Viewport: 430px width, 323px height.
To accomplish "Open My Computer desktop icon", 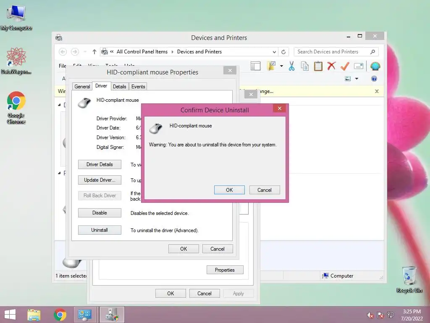I will tap(16, 17).
